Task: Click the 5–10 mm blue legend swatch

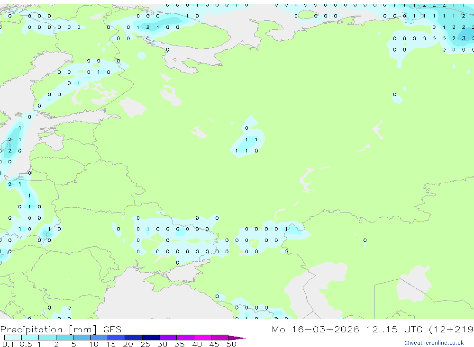Action: coord(82,338)
